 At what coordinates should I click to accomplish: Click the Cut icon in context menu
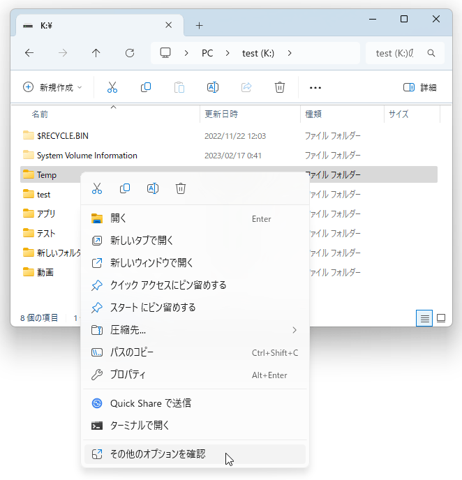click(97, 188)
